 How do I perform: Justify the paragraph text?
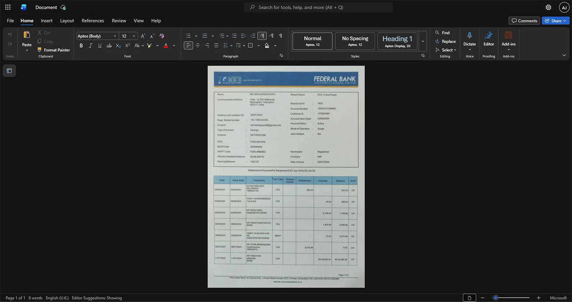pos(216,46)
